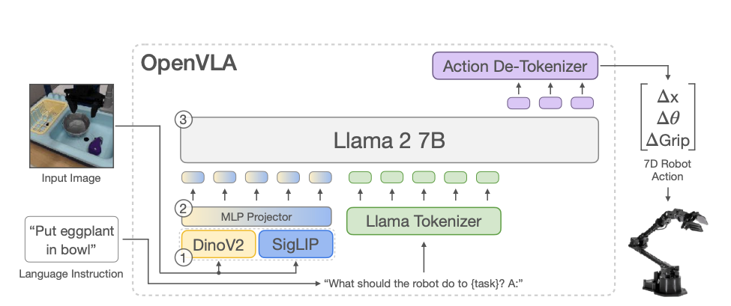Click the "Input Image" caption
Viewport: 731px width, 306px height.
click(x=70, y=178)
